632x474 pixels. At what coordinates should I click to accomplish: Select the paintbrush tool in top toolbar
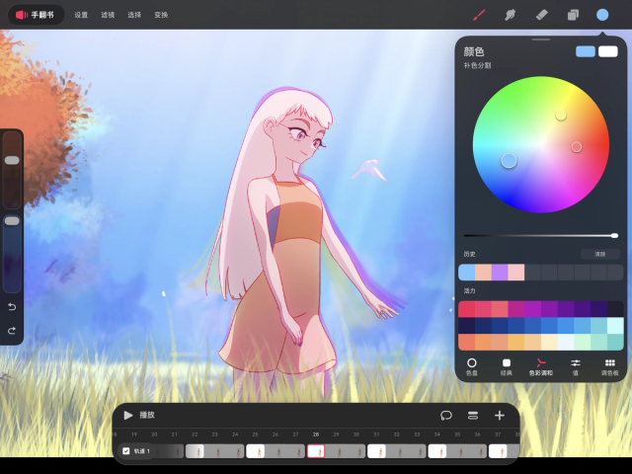tap(479, 16)
